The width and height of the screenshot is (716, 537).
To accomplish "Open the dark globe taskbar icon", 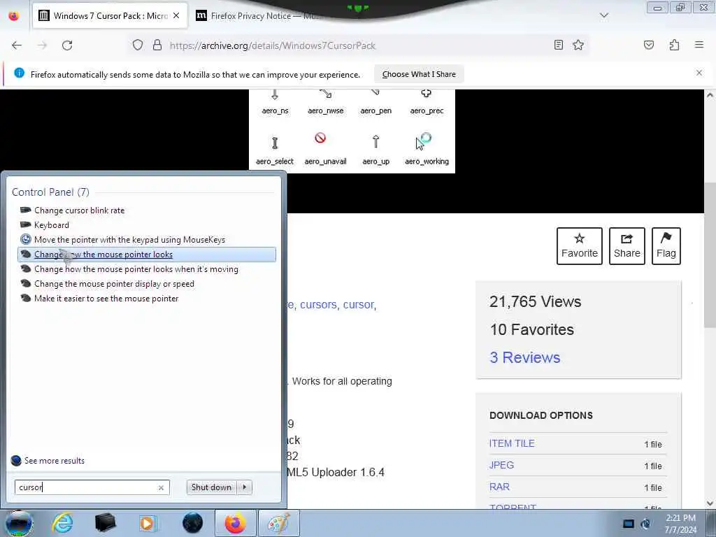I will pyautogui.click(x=192, y=523).
